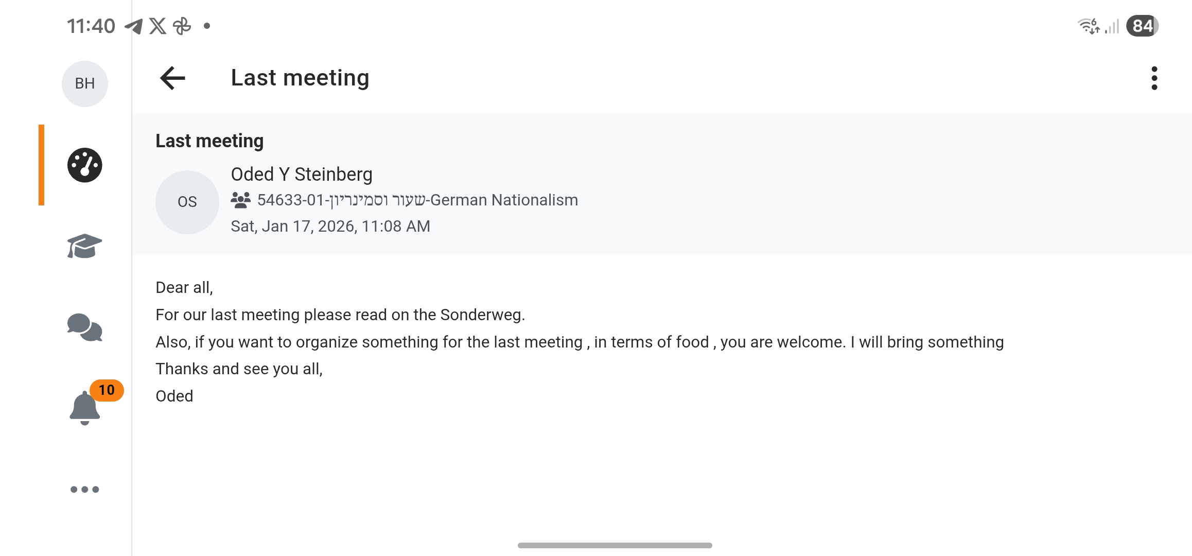Open the More horizontal dots menu
The height and width of the screenshot is (556, 1192).
85,489
